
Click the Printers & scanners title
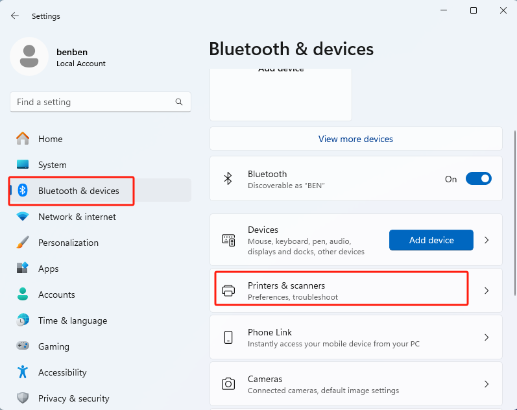pyautogui.click(x=286, y=285)
